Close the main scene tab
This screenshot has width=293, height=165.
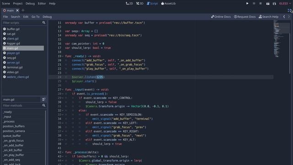click(x=17, y=10)
